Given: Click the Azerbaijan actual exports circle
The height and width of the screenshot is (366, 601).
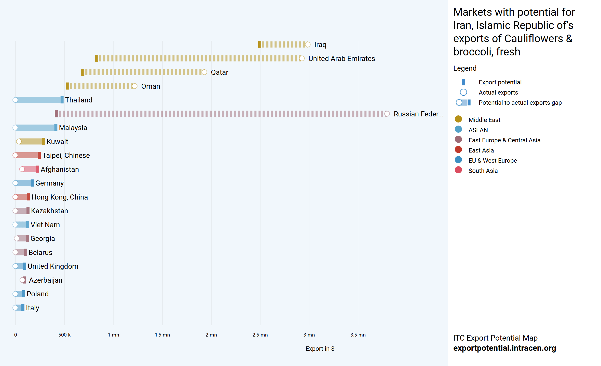Looking at the screenshot, I should (22, 280).
